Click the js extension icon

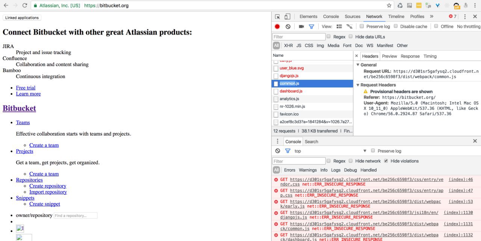428,6
